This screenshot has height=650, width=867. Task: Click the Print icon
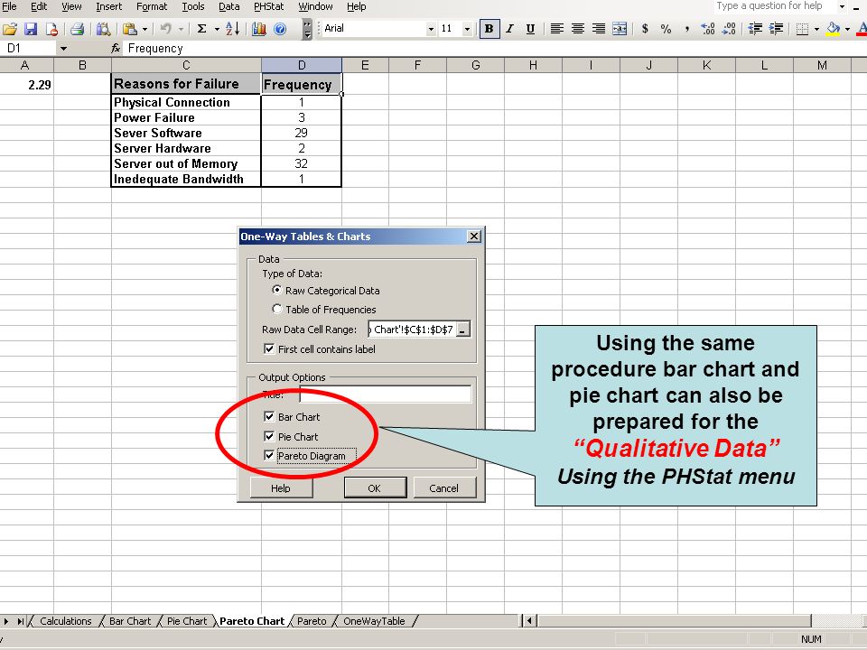point(78,29)
